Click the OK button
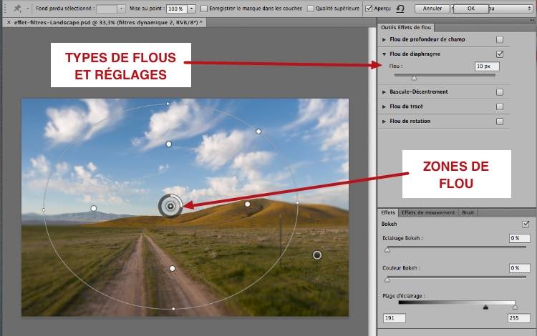This screenshot has width=537, height=336. click(471, 8)
